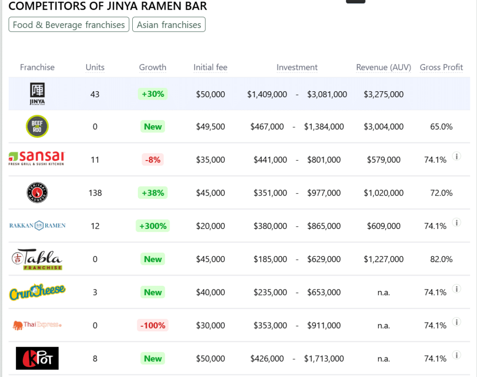Screen dimensions: 477x377
Task: Open the Sansai Fresh Grill logo
Action: pos(36,158)
